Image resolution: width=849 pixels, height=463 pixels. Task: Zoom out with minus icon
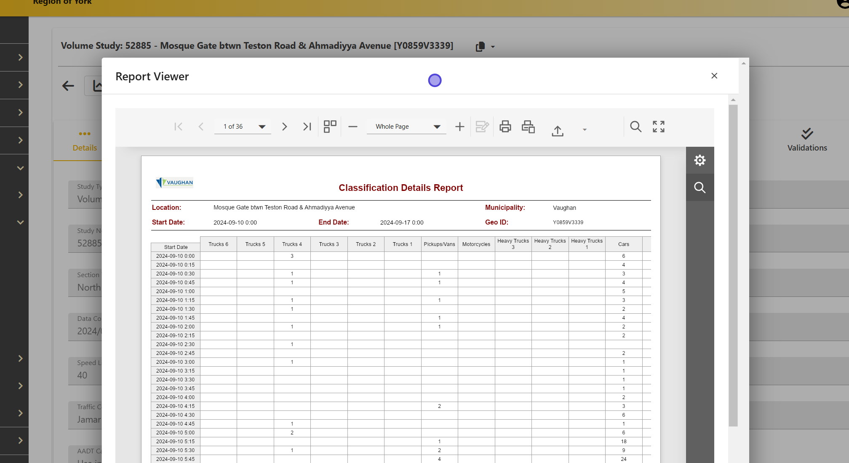pos(353,127)
